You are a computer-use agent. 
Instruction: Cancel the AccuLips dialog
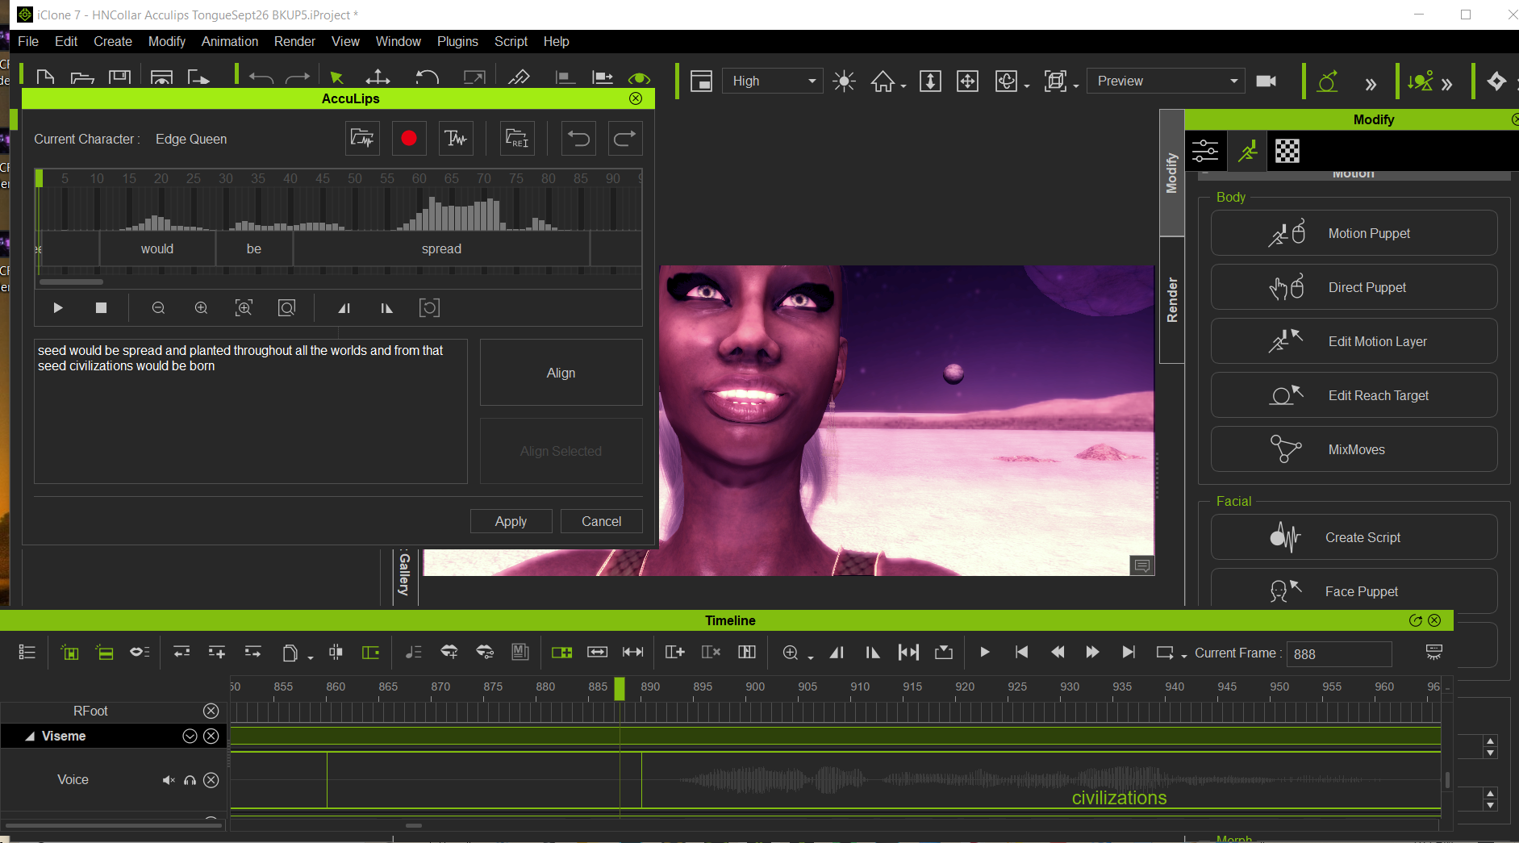pyautogui.click(x=602, y=521)
